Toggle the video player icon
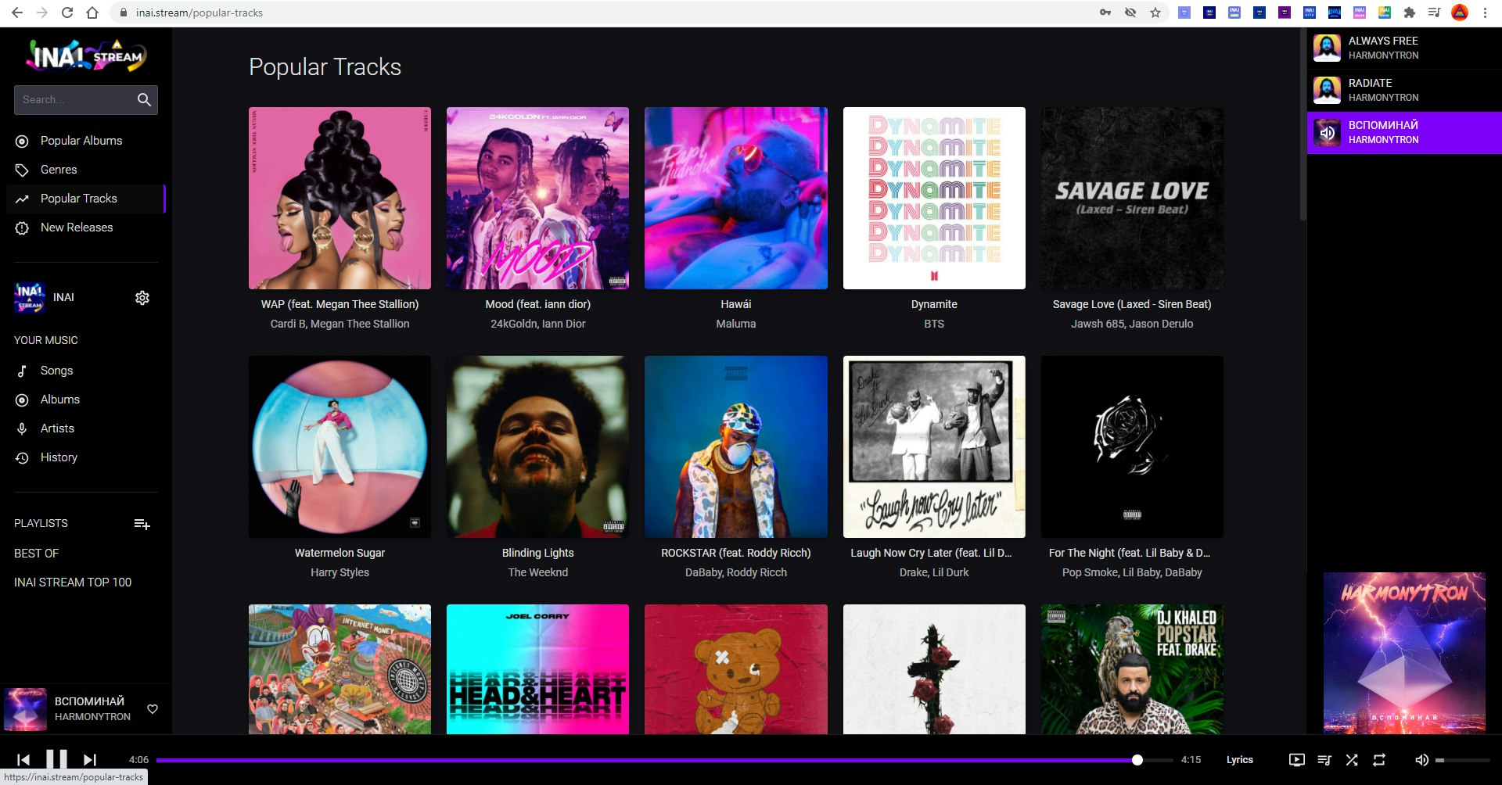Viewport: 1502px width, 785px height. coord(1296,760)
